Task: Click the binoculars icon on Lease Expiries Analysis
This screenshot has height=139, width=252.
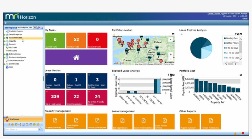Action: (x=238, y=34)
